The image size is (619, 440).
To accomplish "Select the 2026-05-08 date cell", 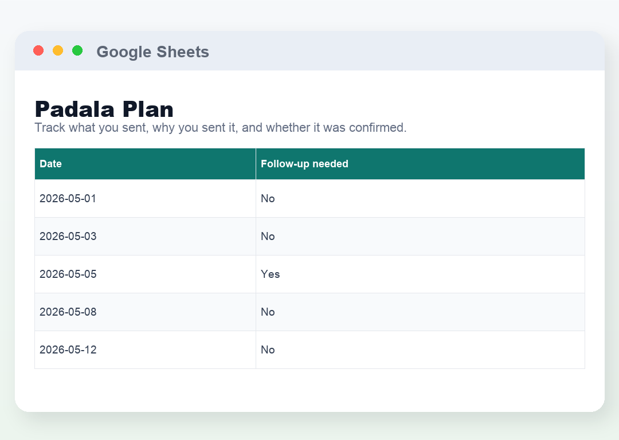I will point(145,312).
